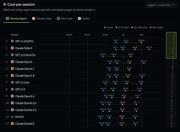This screenshot has width=180, height=132.
Task: Click the Anthropic icon beside Claude Sonnet 5
Action: [x=12, y=124]
